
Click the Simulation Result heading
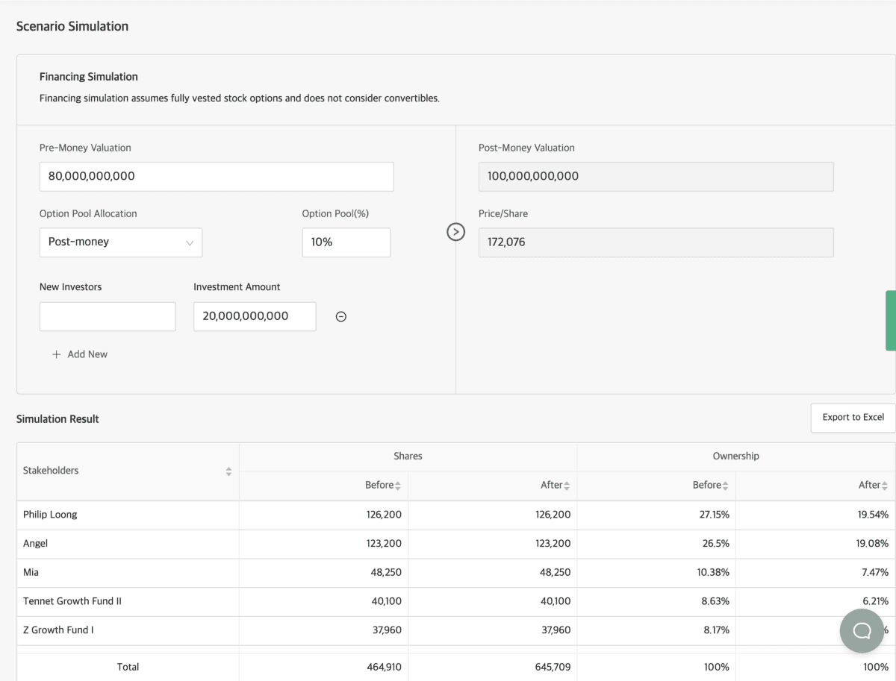[x=57, y=419]
